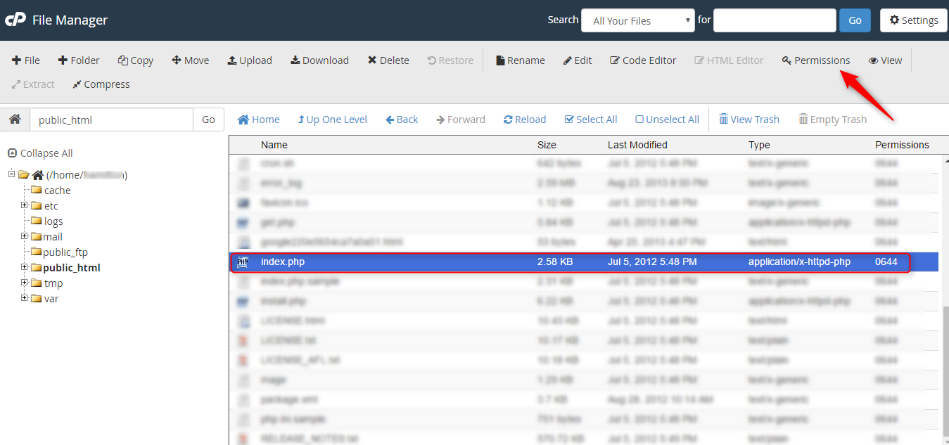Expand the mail folder in the sidebar

(24, 236)
